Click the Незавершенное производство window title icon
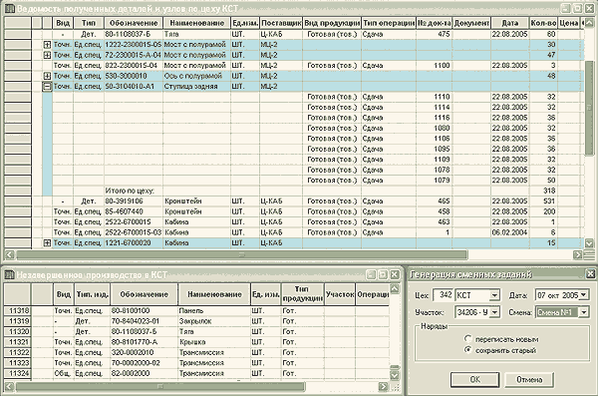 click(10, 274)
